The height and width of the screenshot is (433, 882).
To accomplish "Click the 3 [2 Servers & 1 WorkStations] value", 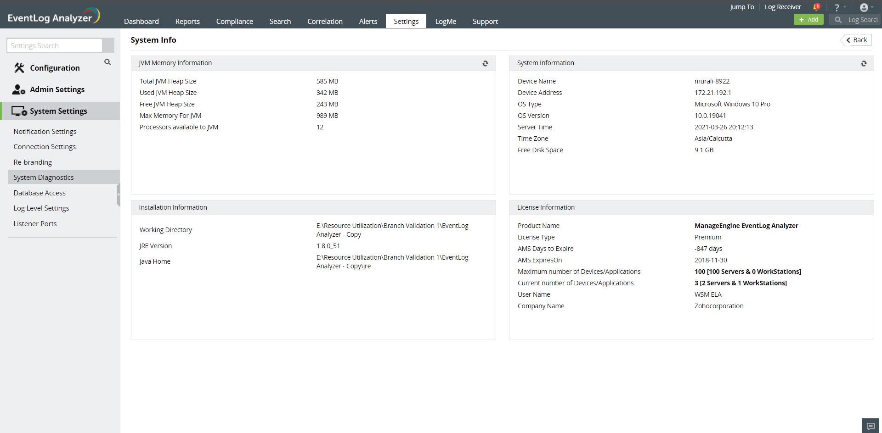I will coord(741,283).
